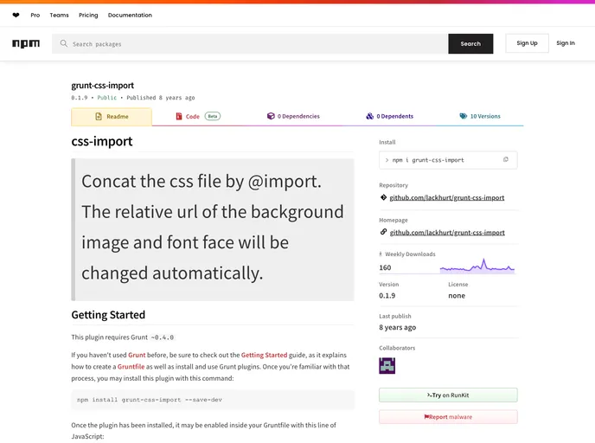The width and height of the screenshot is (595, 443).
Task: Click the 'none' license value
Action: tap(457, 296)
